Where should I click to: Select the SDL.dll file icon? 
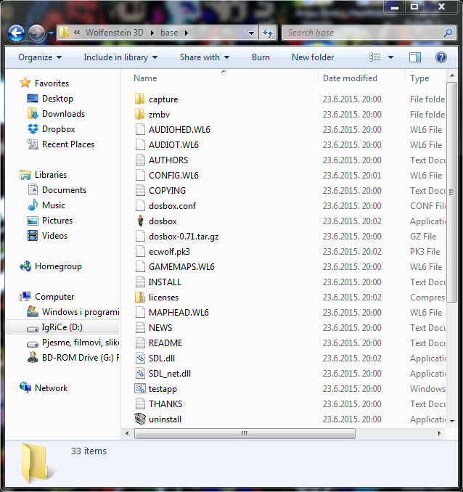[x=139, y=358]
